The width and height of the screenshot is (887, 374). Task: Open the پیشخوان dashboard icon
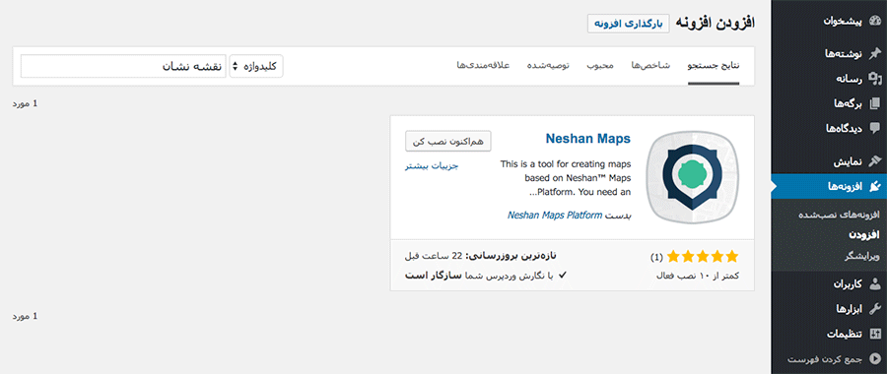tap(874, 22)
